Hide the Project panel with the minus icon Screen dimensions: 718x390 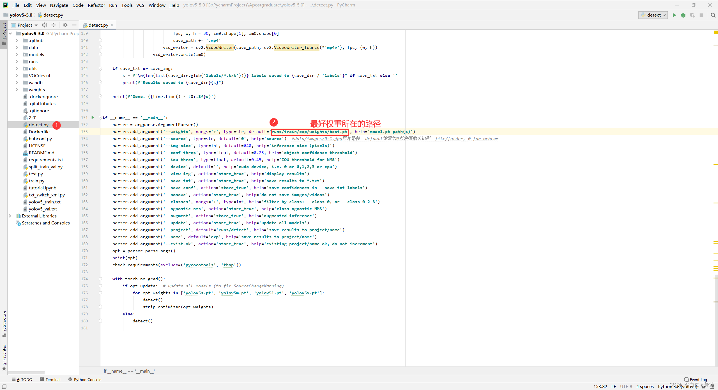coord(74,25)
